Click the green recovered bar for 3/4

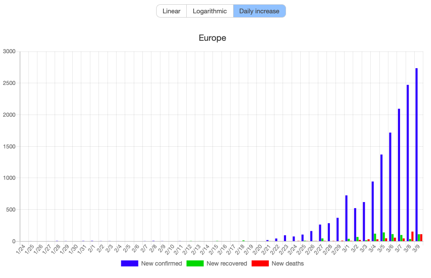click(x=375, y=237)
